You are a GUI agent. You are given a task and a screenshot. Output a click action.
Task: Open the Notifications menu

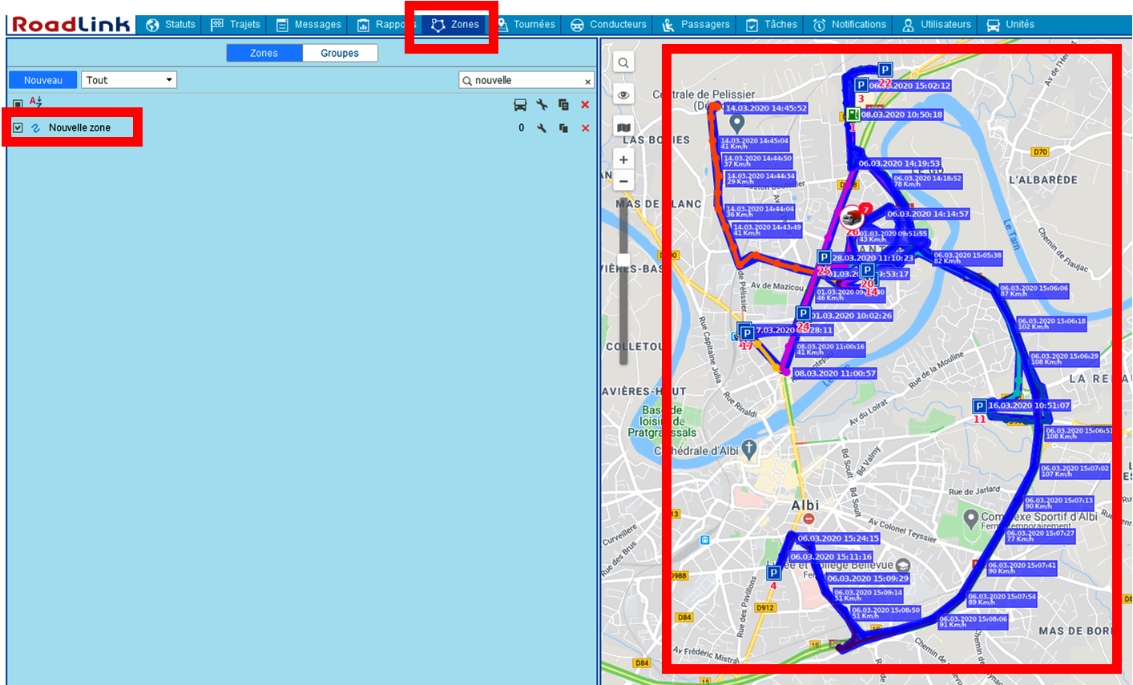point(850,25)
